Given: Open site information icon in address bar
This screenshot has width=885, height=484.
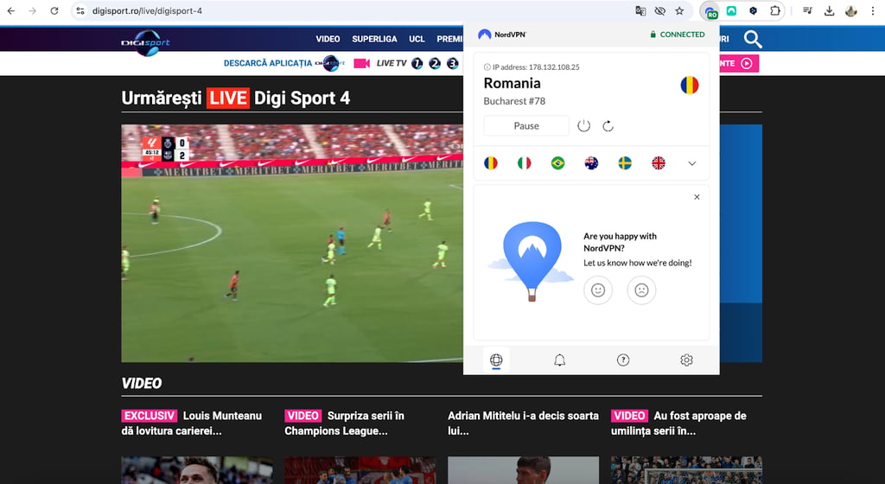Looking at the screenshot, I should (80, 10).
